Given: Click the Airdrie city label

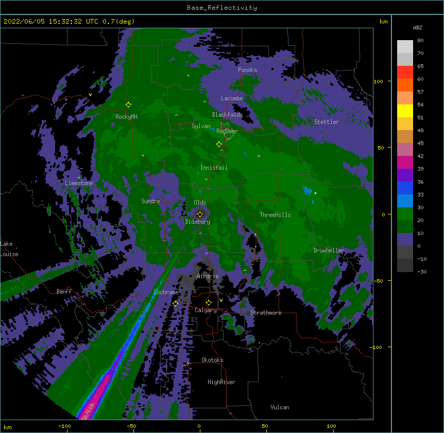Looking at the screenshot, I should pos(208,276).
